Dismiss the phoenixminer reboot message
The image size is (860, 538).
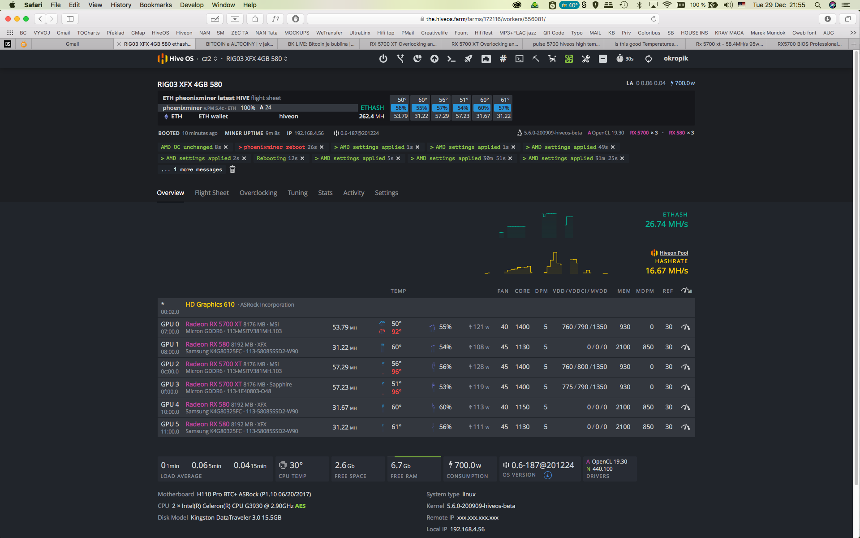coord(322,147)
